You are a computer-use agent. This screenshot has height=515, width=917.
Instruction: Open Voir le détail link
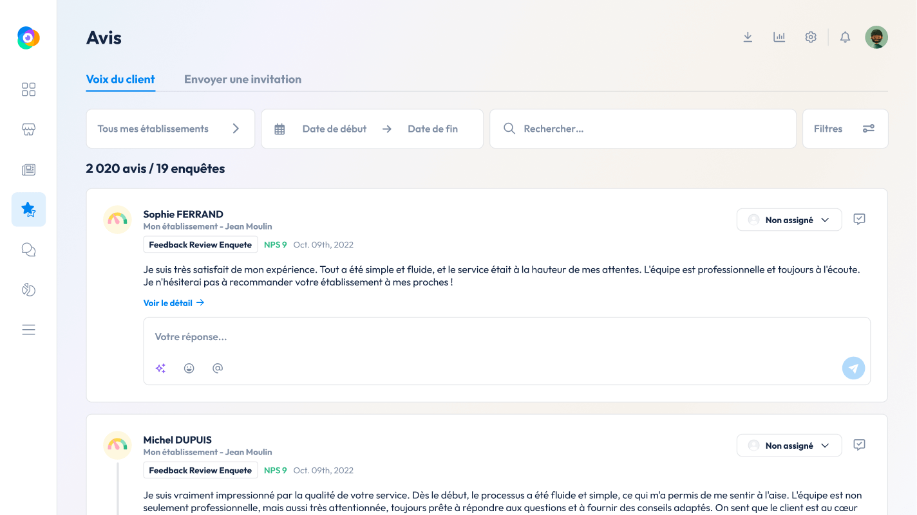(174, 303)
